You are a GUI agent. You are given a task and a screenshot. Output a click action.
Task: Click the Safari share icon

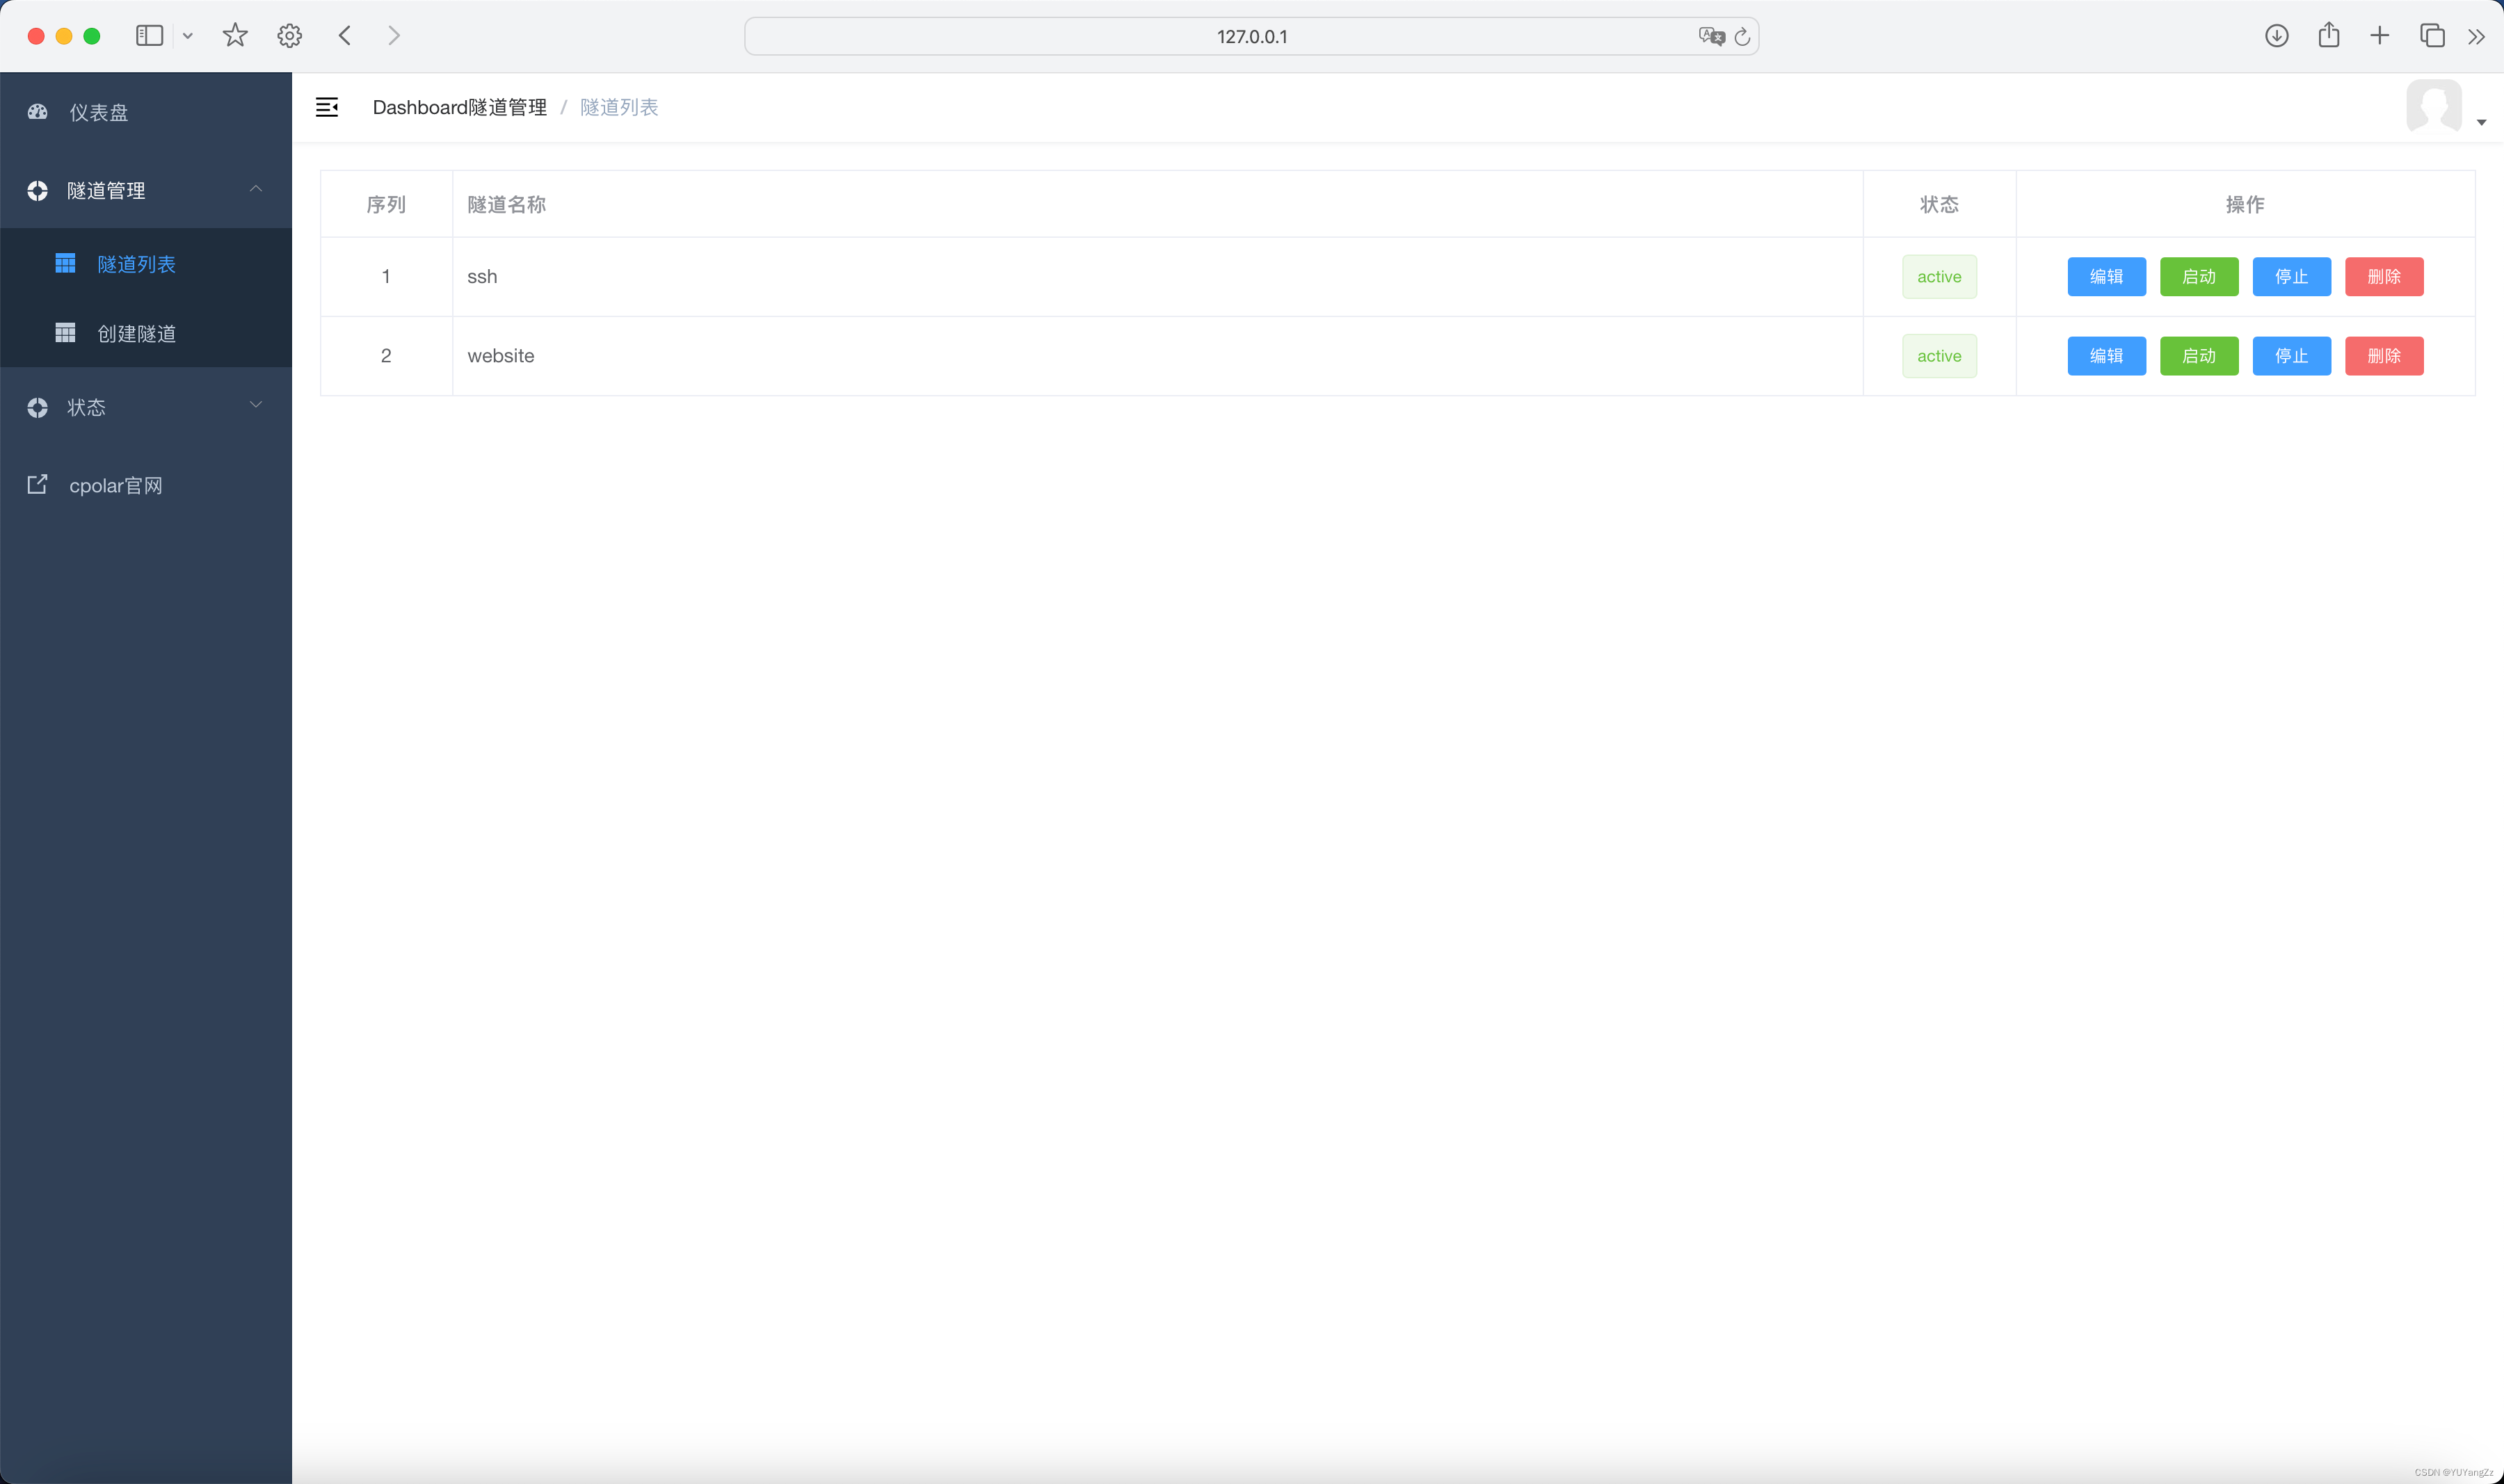2329,35
